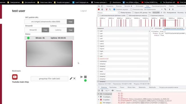
Task: Open the Для разработки bookmarks folder
Action: pos(28,2)
